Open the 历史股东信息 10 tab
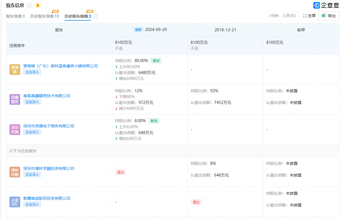This screenshot has height=219, width=342. 44,16
